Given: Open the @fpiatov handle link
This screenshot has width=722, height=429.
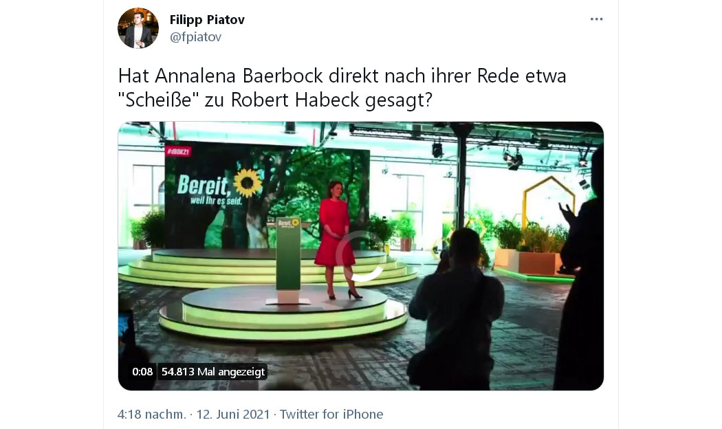Looking at the screenshot, I should click(x=196, y=37).
